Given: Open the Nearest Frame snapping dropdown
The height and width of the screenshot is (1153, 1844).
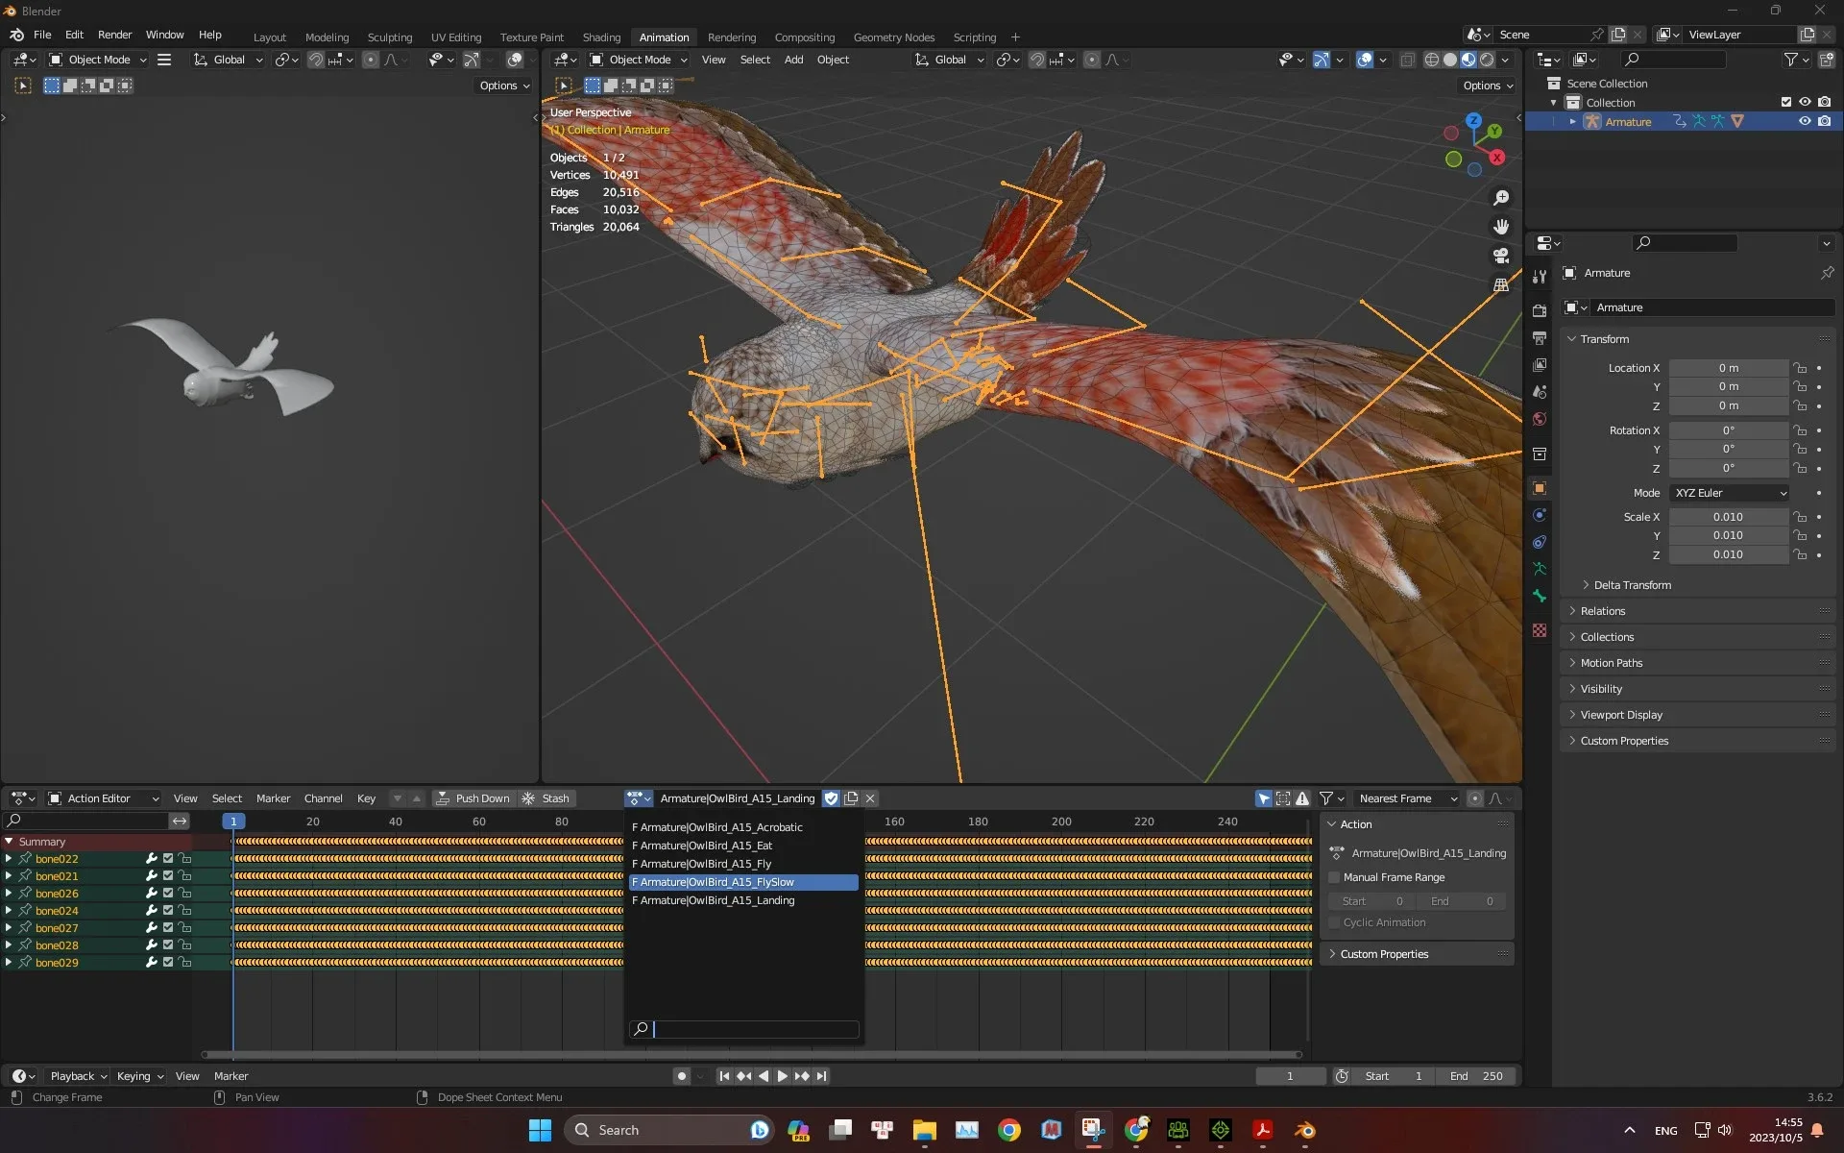Looking at the screenshot, I should click(x=1406, y=798).
